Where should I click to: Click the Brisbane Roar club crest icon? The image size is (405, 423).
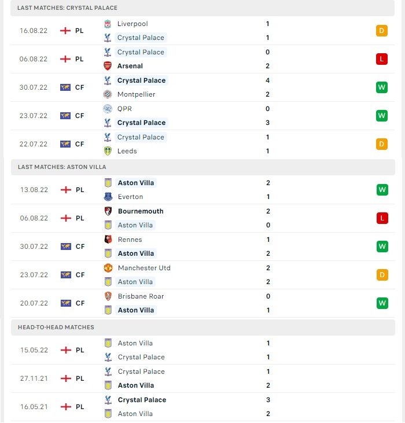click(x=108, y=296)
